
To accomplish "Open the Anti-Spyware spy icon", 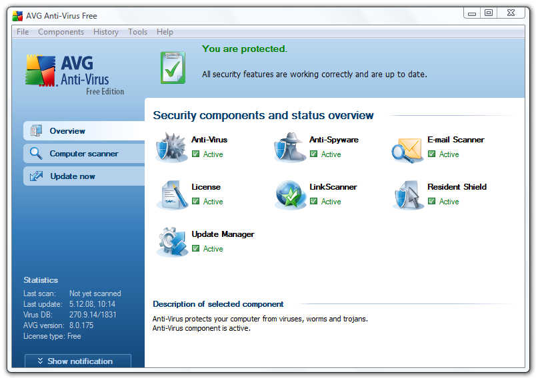I will [x=290, y=147].
